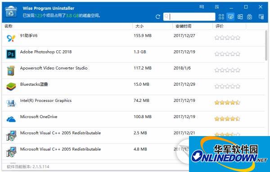Click the 155.9 MB size value
Screen dimensions: 270x172
pyautogui.click(x=143, y=35)
